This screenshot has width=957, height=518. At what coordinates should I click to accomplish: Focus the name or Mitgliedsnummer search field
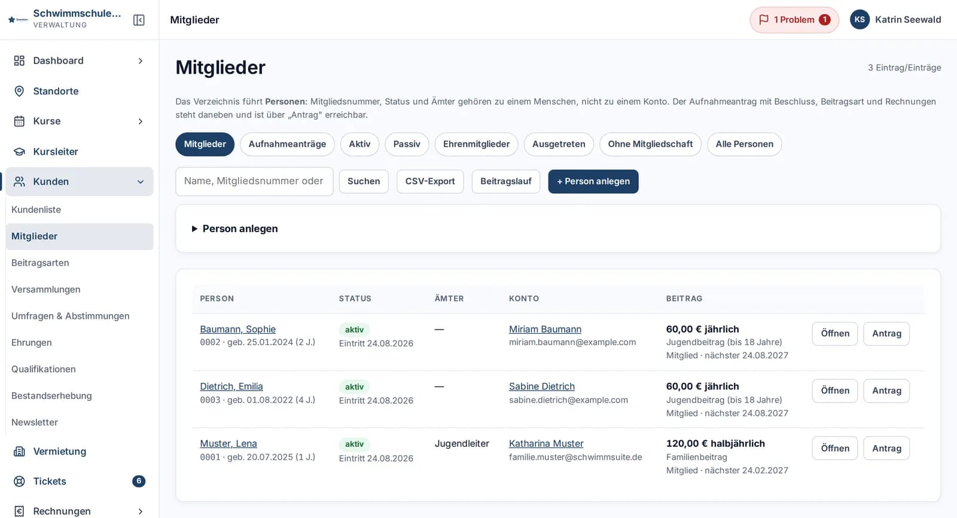(254, 182)
